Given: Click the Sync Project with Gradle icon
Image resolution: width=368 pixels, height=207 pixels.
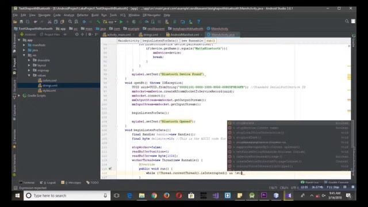Looking at the screenshot, I should tap(175, 22).
